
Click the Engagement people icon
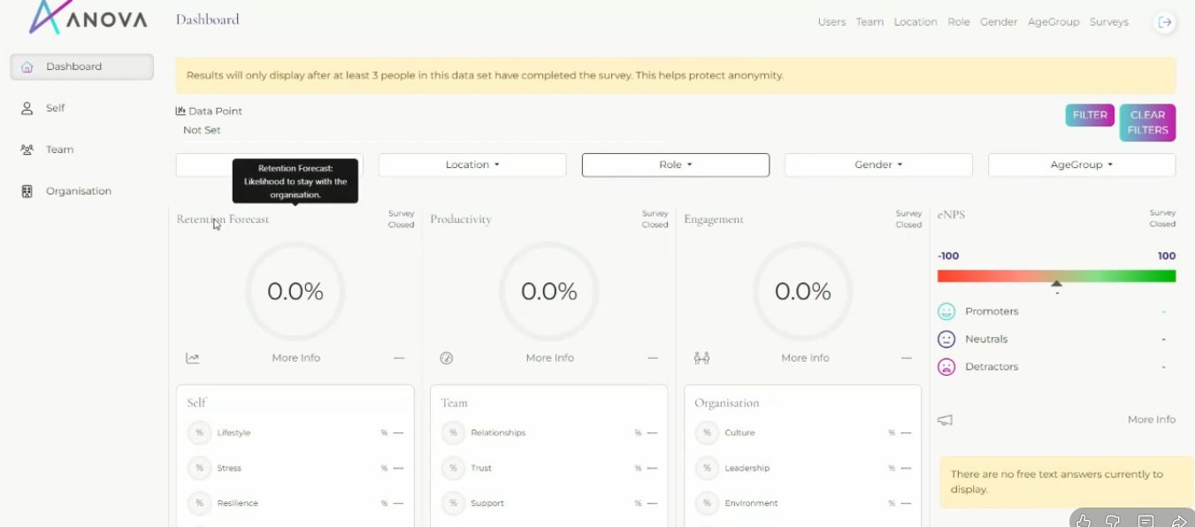[701, 358]
